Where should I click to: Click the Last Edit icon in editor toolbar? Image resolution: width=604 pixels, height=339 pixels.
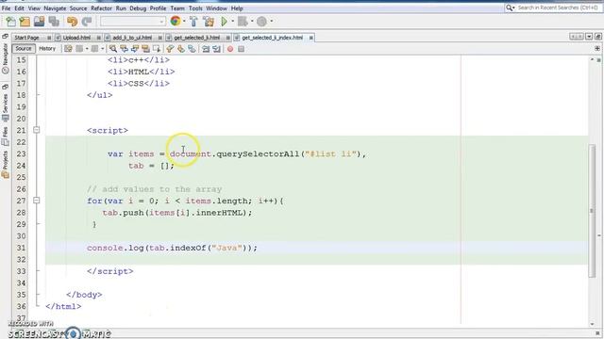[x=68, y=49]
